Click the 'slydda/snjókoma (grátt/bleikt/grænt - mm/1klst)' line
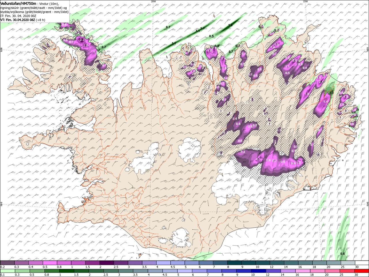This screenshot has height=277, width=369. [34, 12]
